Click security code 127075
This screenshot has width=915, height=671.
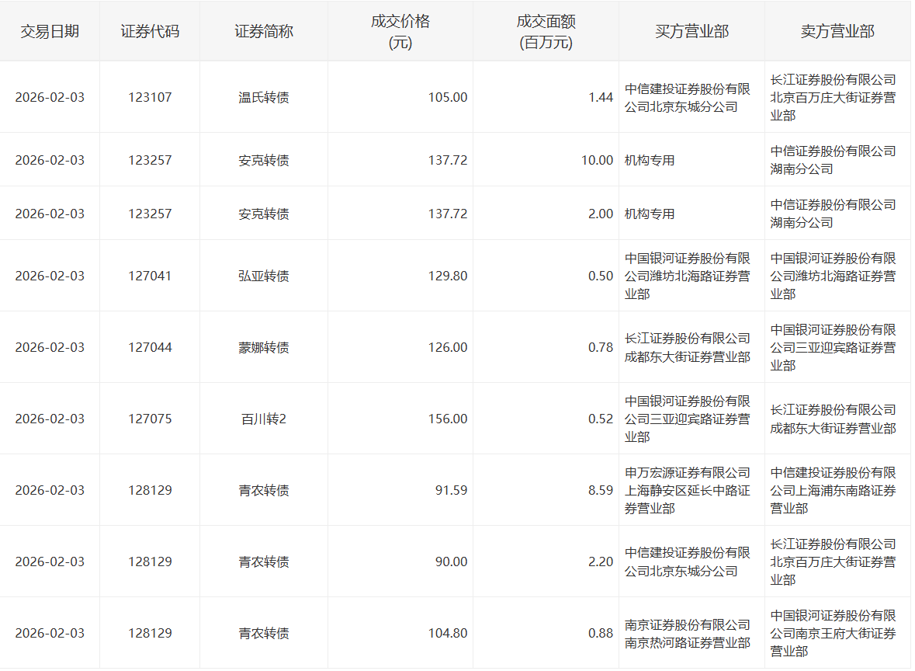coord(150,419)
